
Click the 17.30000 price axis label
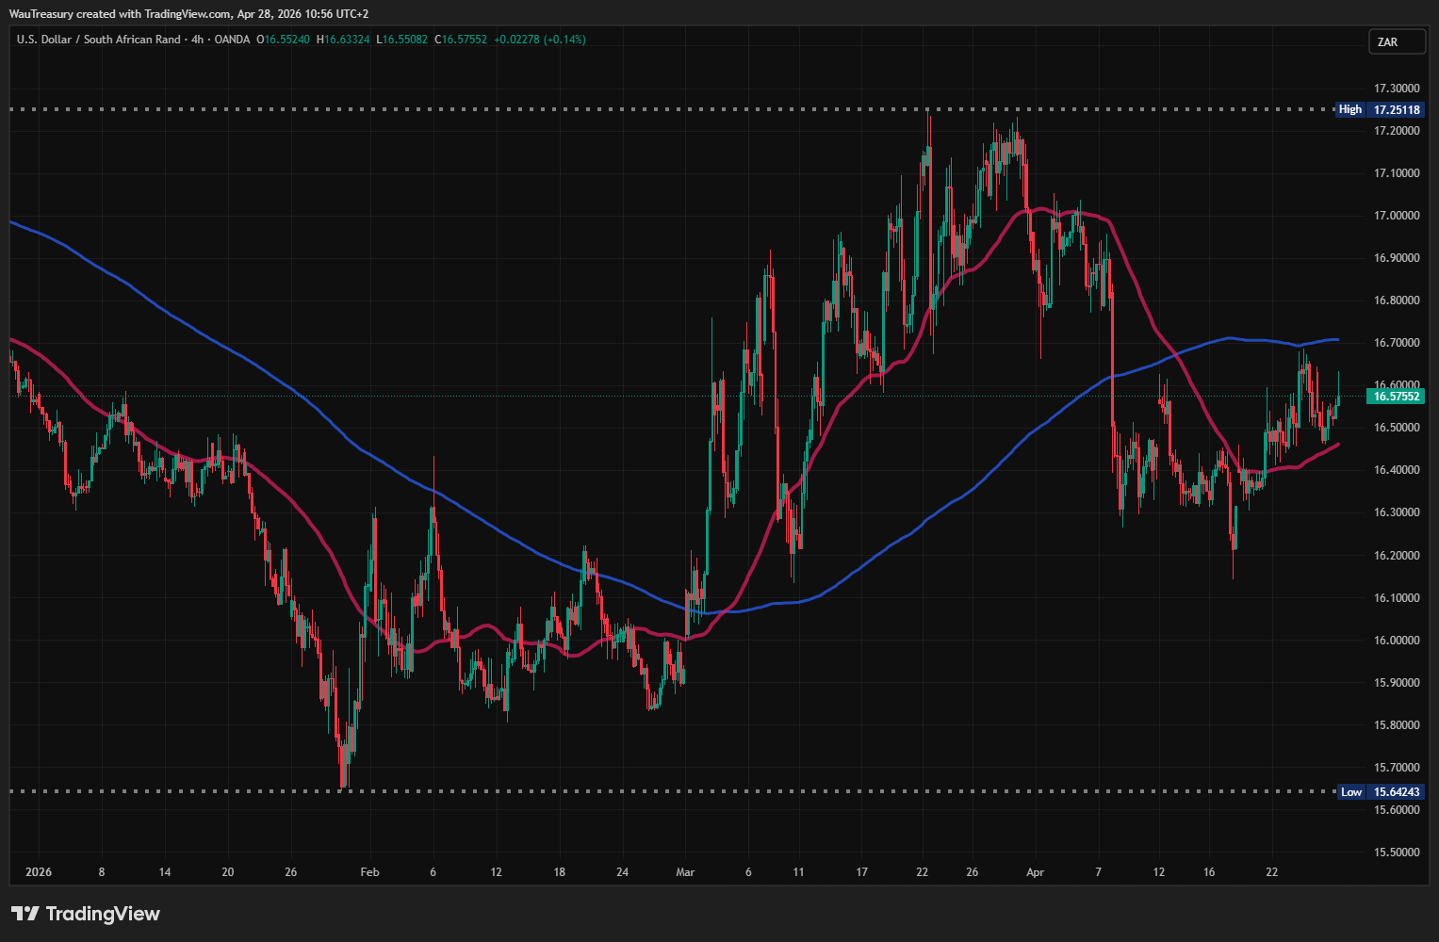[x=1397, y=89]
